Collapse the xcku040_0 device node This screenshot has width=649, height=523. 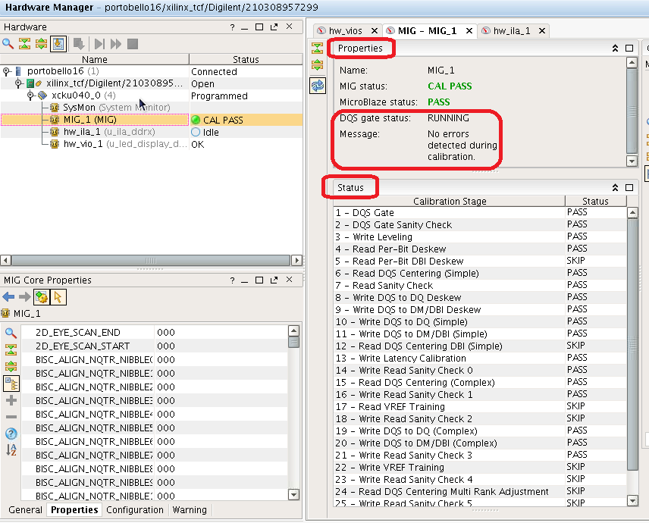[31, 96]
